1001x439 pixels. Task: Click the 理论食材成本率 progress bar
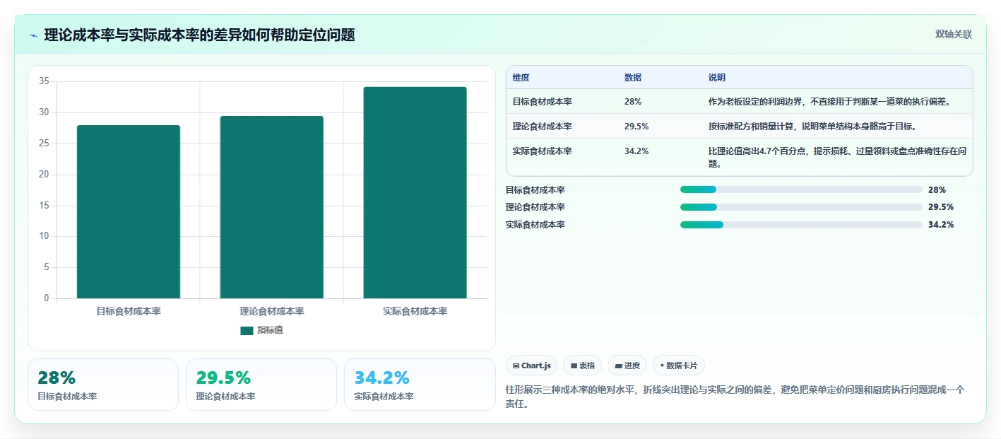[x=801, y=207]
